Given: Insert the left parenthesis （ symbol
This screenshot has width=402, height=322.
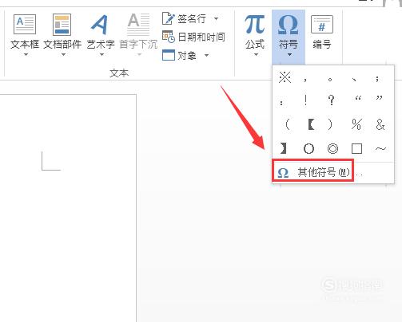Looking at the screenshot, I should (x=287, y=124).
